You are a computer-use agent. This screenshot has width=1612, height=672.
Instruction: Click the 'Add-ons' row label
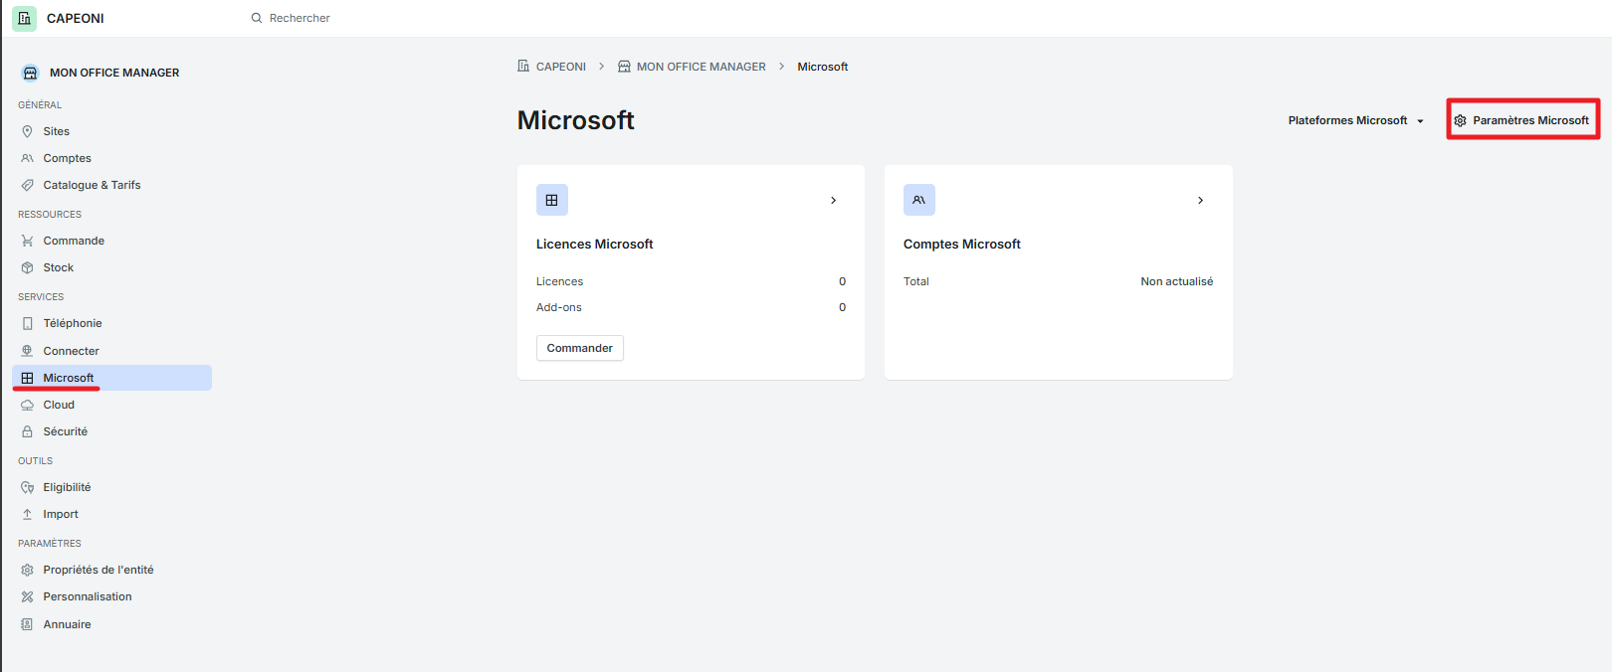[559, 307]
